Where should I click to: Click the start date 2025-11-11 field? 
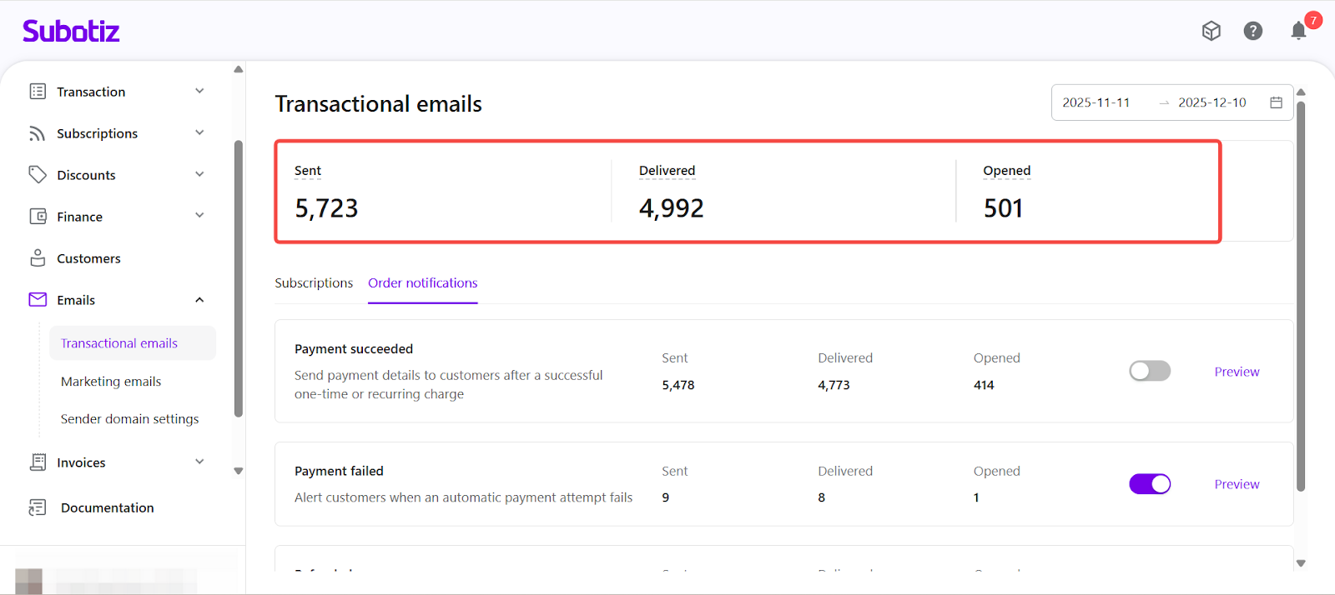(1096, 102)
